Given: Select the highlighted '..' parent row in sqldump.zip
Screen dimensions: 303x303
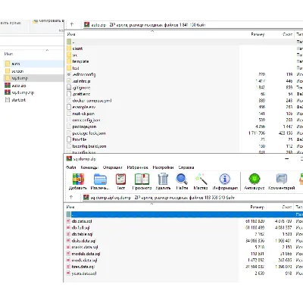Looking at the screenshot, I should (184, 214).
